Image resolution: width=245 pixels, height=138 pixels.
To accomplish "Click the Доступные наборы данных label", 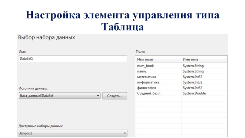I will point(41,126).
